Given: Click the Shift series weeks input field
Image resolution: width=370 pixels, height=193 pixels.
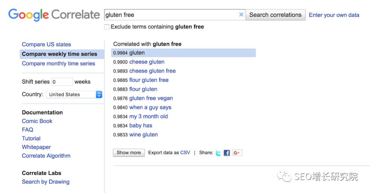Looking at the screenshot, I should point(62,82).
